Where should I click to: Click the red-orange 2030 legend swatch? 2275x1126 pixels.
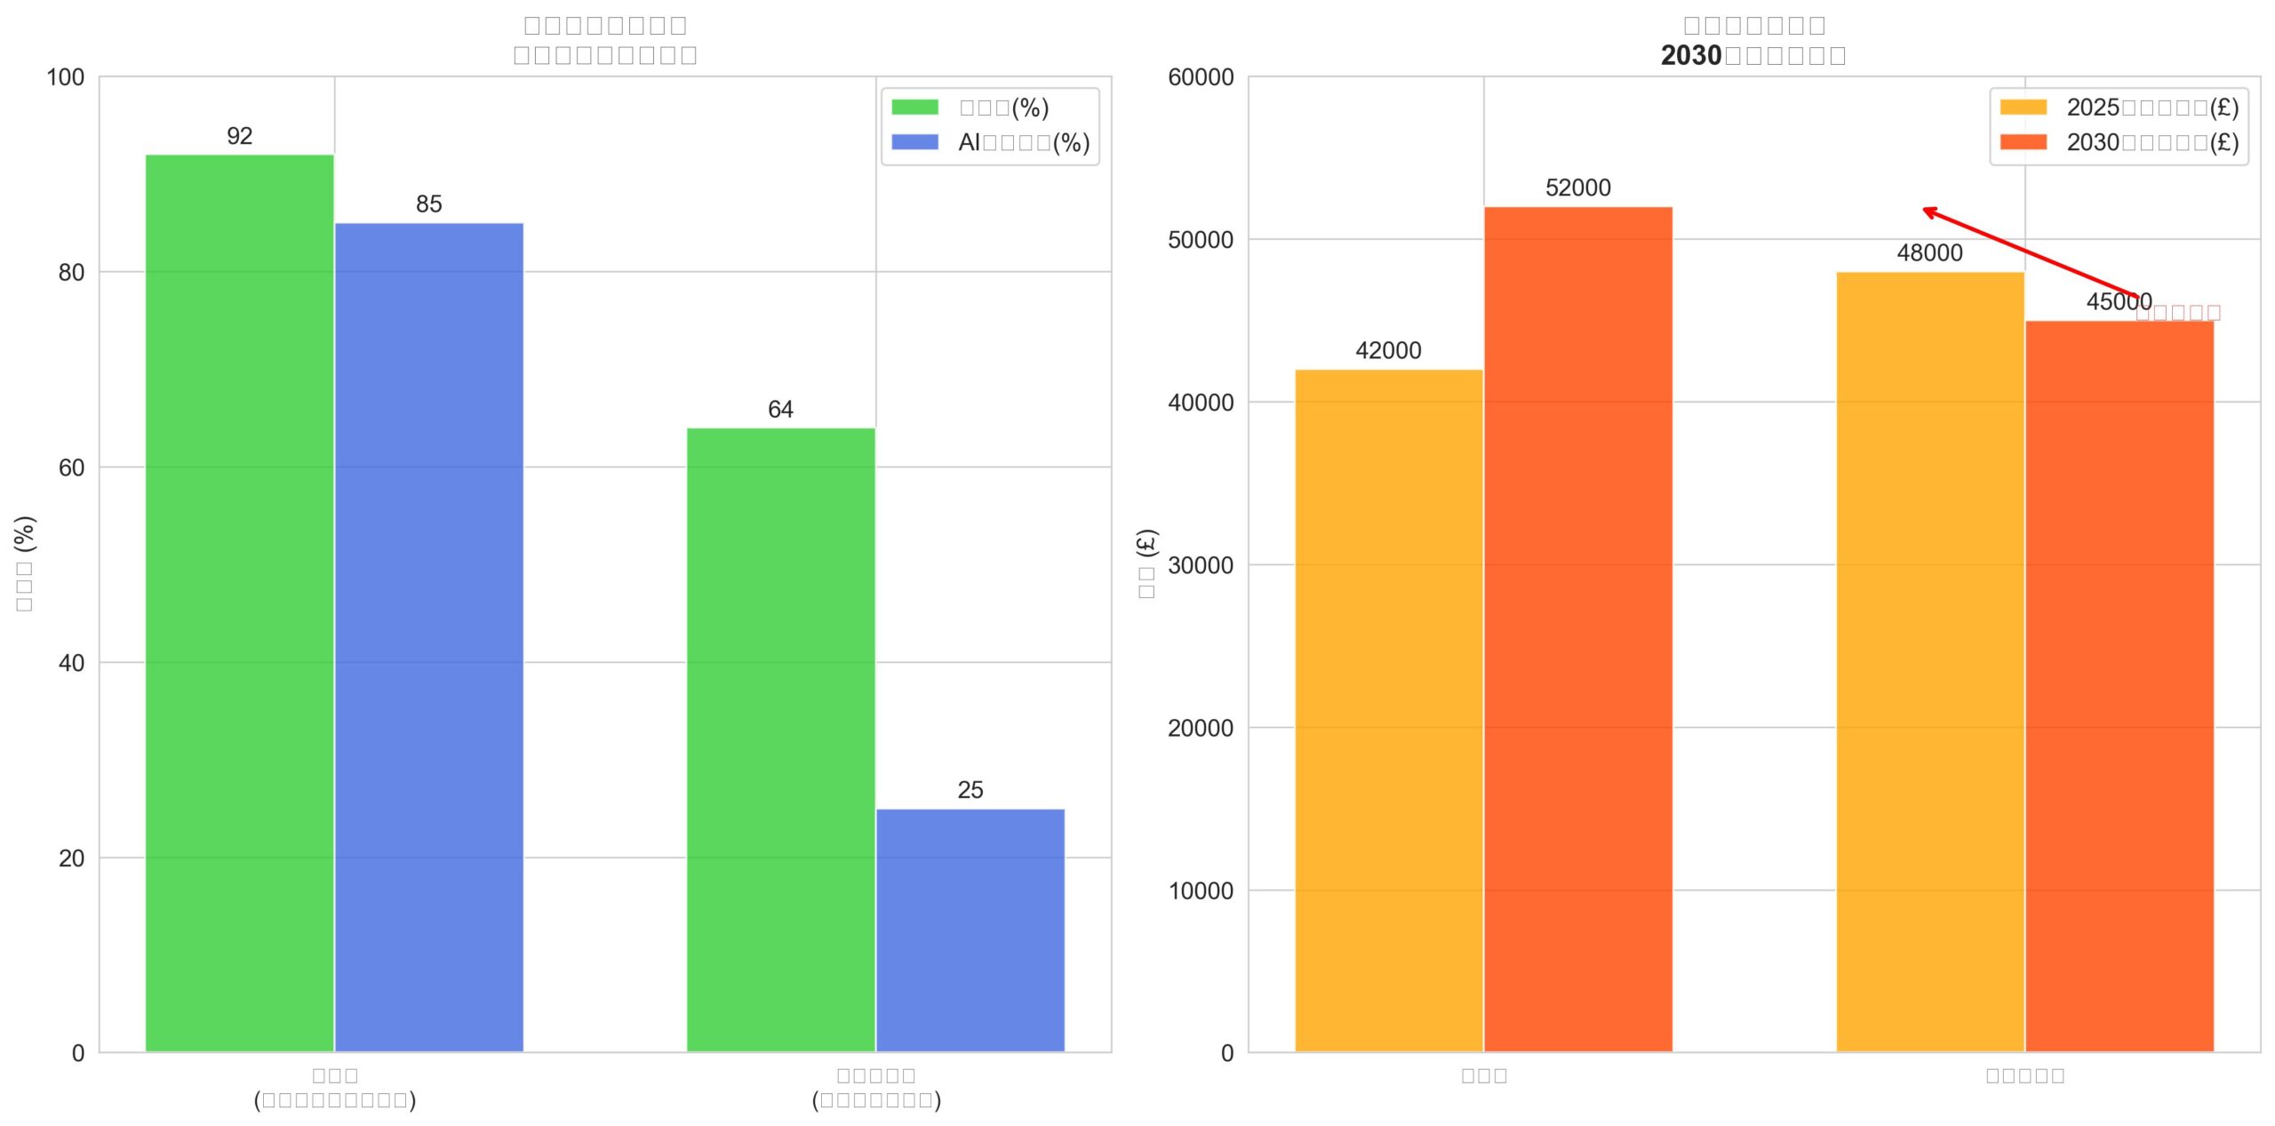tap(2023, 142)
